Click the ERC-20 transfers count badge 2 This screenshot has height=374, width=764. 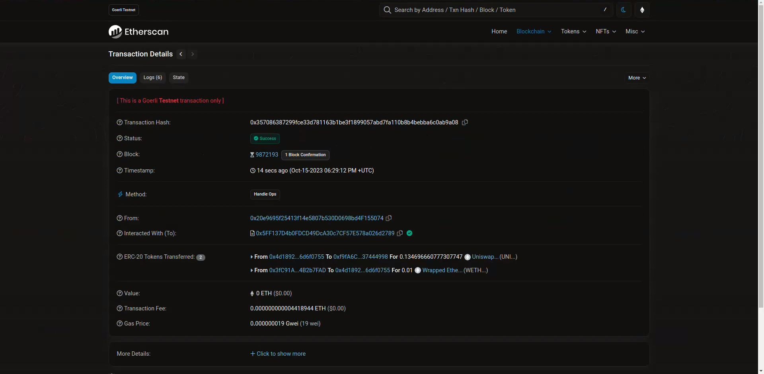pyautogui.click(x=201, y=257)
